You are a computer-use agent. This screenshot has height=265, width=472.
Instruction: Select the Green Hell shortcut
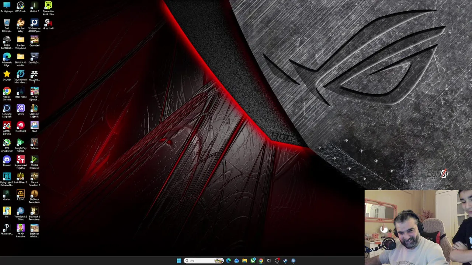click(48, 24)
